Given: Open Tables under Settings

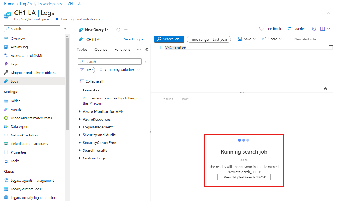Looking at the screenshot, I should (x=15, y=101).
